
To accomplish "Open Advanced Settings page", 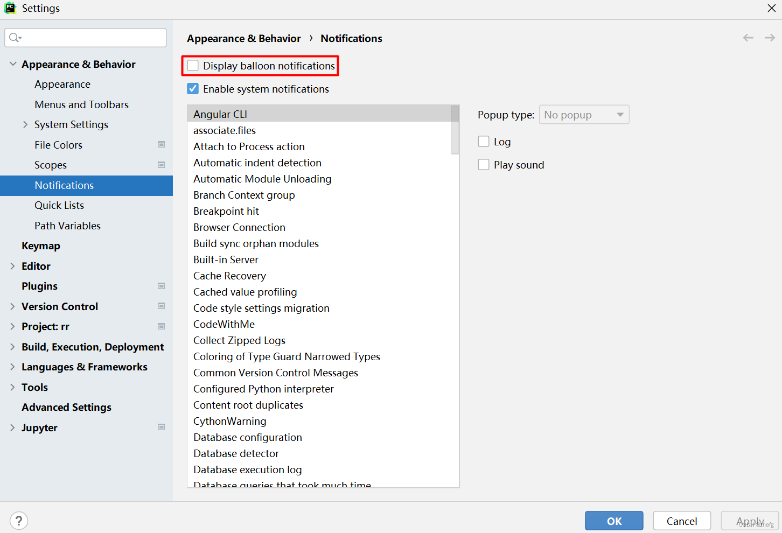I will [67, 408].
